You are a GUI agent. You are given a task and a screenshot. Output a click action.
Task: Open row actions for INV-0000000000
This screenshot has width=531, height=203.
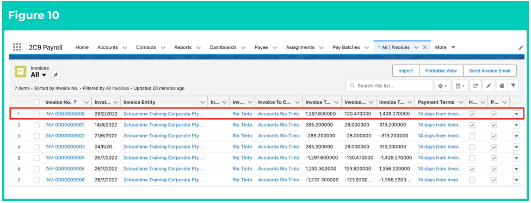click(516, 114)
